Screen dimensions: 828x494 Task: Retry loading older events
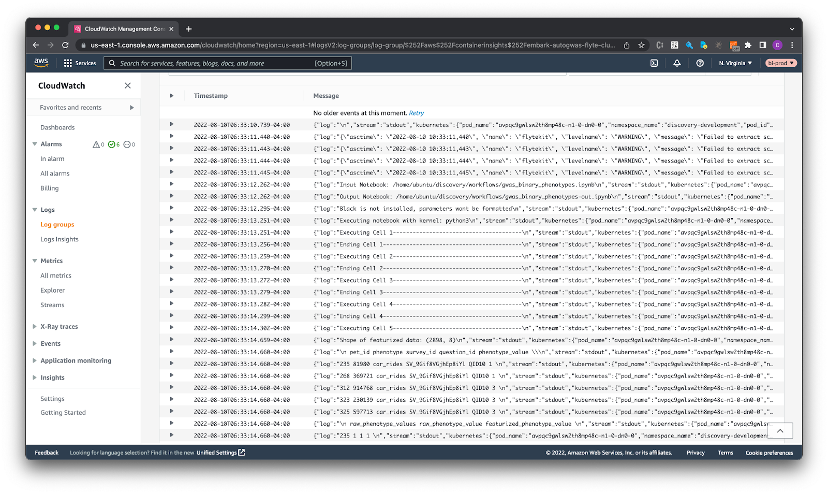pos(417,113)
